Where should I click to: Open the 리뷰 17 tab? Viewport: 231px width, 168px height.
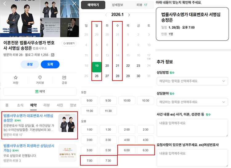coord(142,5)
